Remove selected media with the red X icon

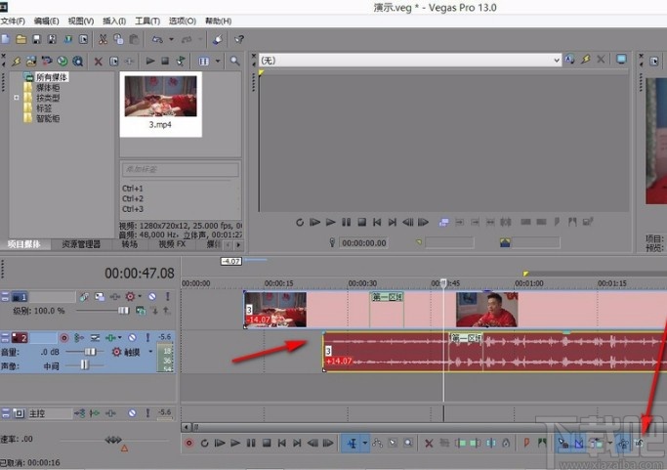coord(99,62)
